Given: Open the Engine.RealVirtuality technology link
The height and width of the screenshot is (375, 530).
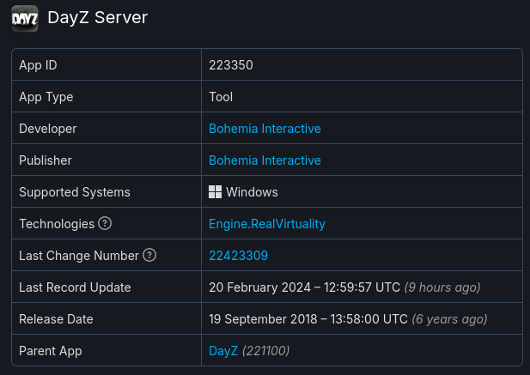Looking at the screenshot, I should [267, 224].
